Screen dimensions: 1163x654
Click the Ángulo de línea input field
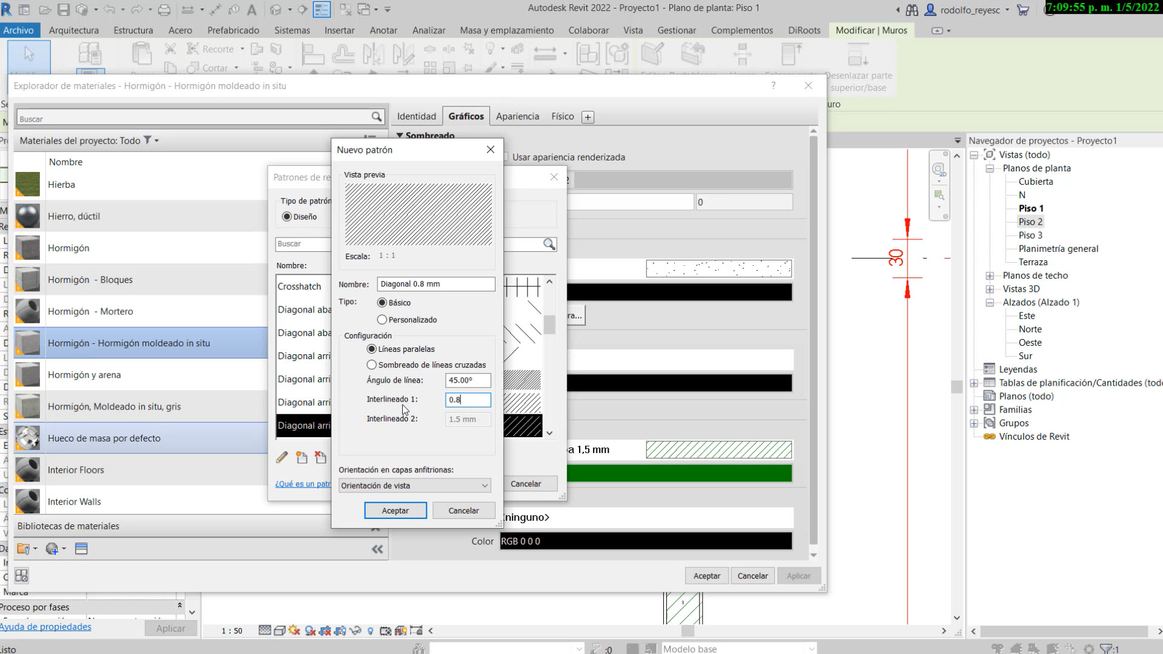click(468, 380)
